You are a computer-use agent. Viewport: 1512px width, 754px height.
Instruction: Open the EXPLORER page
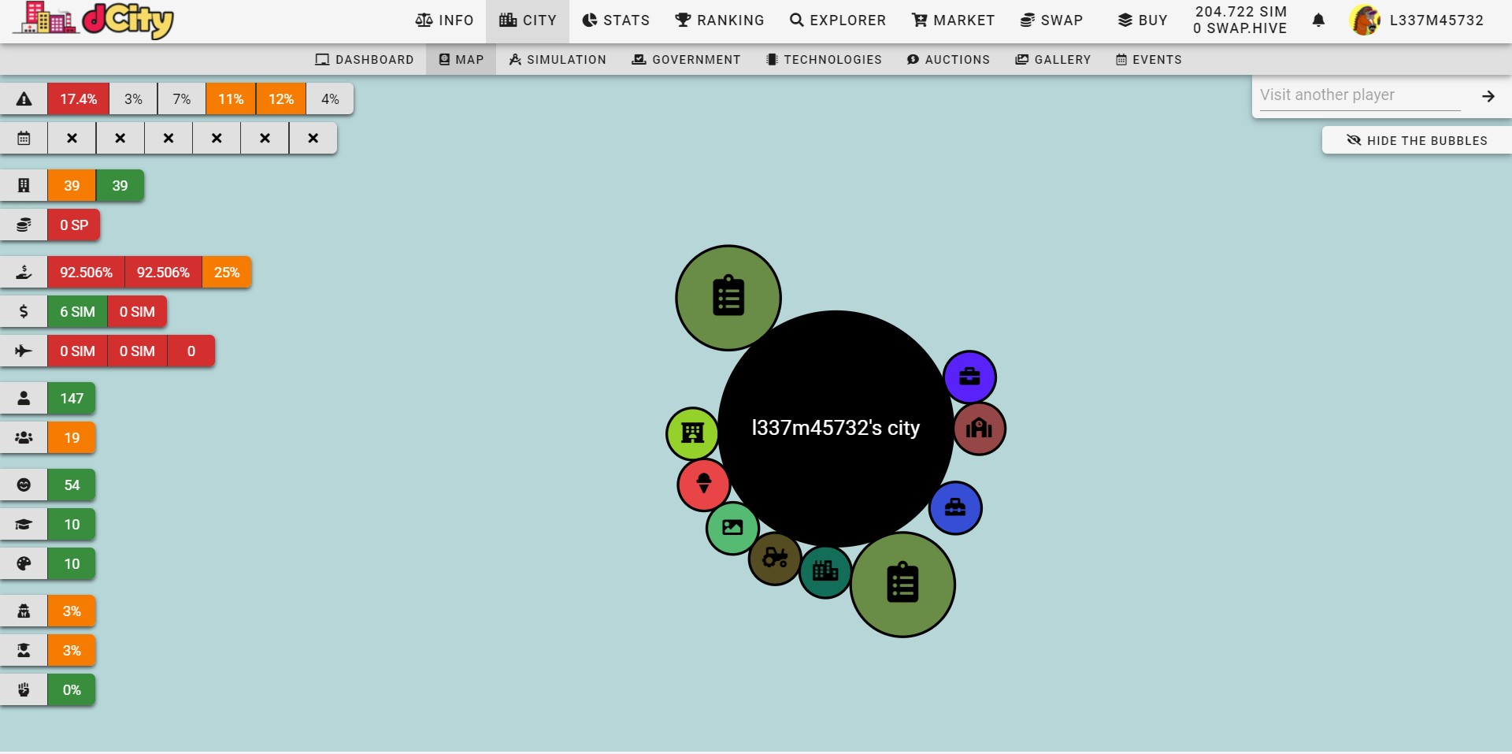click(x=838, y=20)
